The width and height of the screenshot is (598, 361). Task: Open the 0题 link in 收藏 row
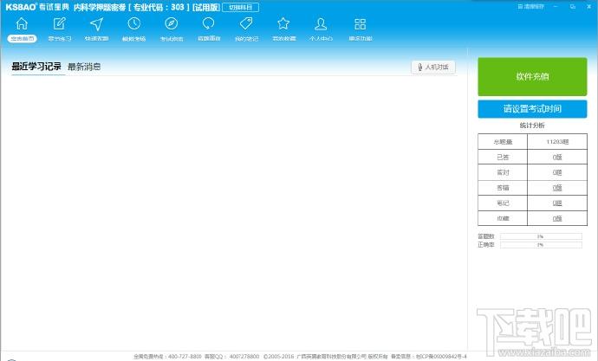pos(557,218)
